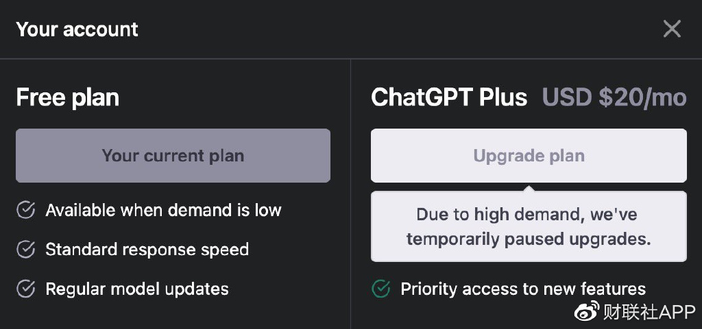Select check icon beside Regular model updates
The height and width of the screenshot is (329, 702).
click(25, 289)
